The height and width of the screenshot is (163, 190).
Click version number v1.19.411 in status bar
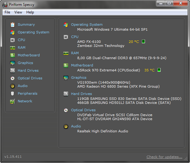(13, 157)
